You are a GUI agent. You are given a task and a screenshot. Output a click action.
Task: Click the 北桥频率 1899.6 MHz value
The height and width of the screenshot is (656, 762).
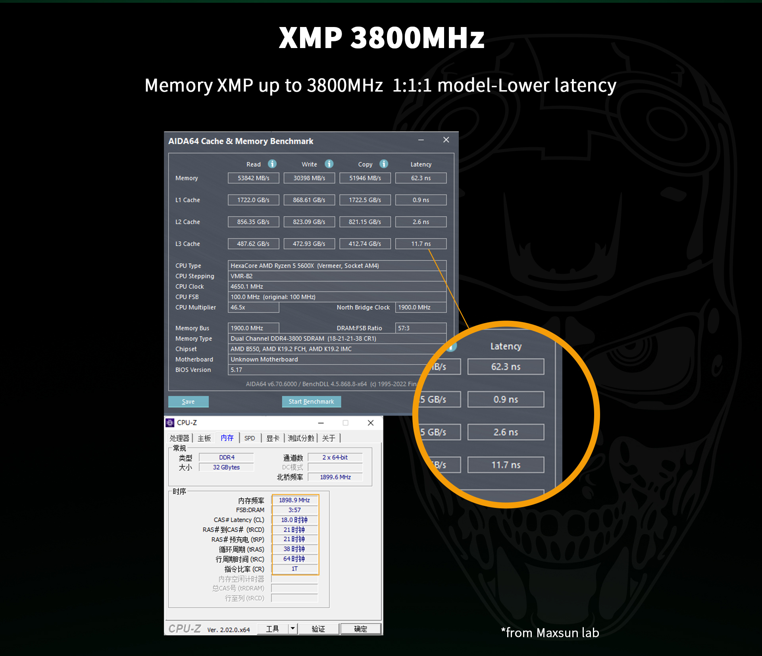[x=335, y=477]
